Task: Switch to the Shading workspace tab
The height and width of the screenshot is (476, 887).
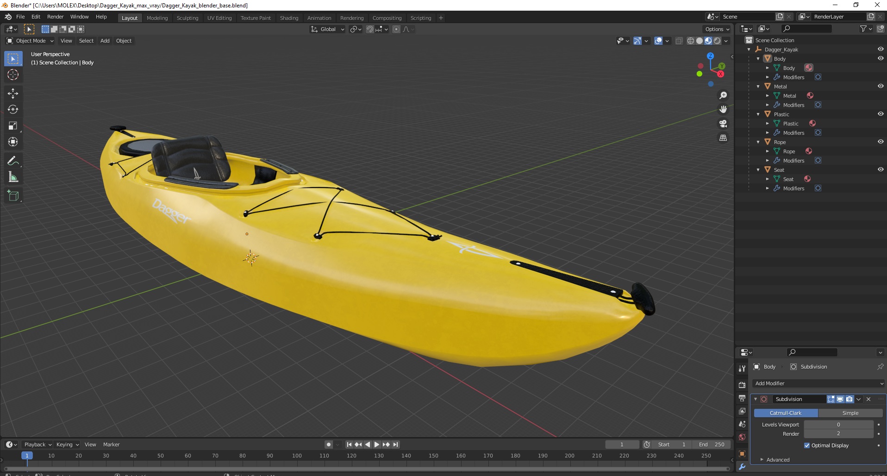Action: point(289,18)
